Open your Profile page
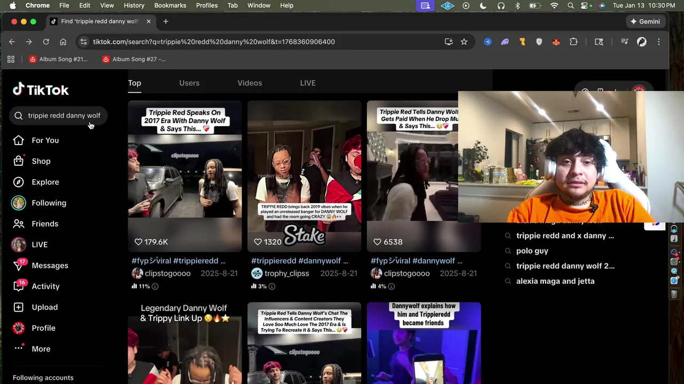This screenshot has width=684, height=384. (x=43, y=328)
